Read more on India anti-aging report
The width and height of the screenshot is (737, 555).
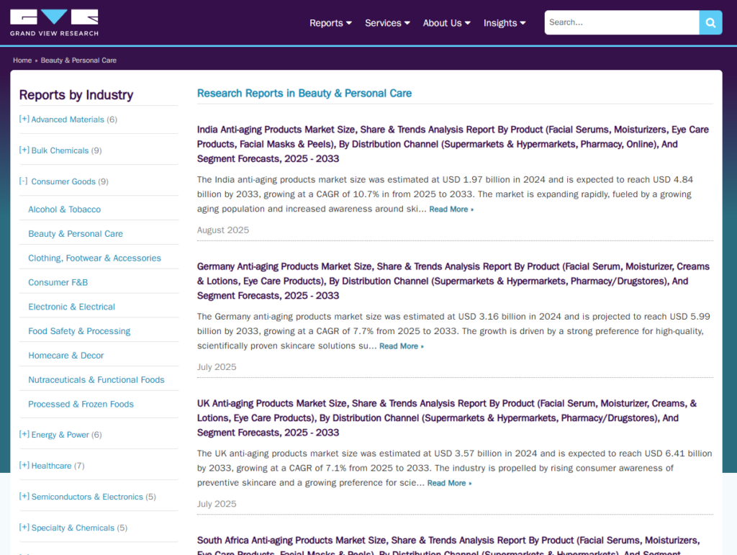coord(451,209)
